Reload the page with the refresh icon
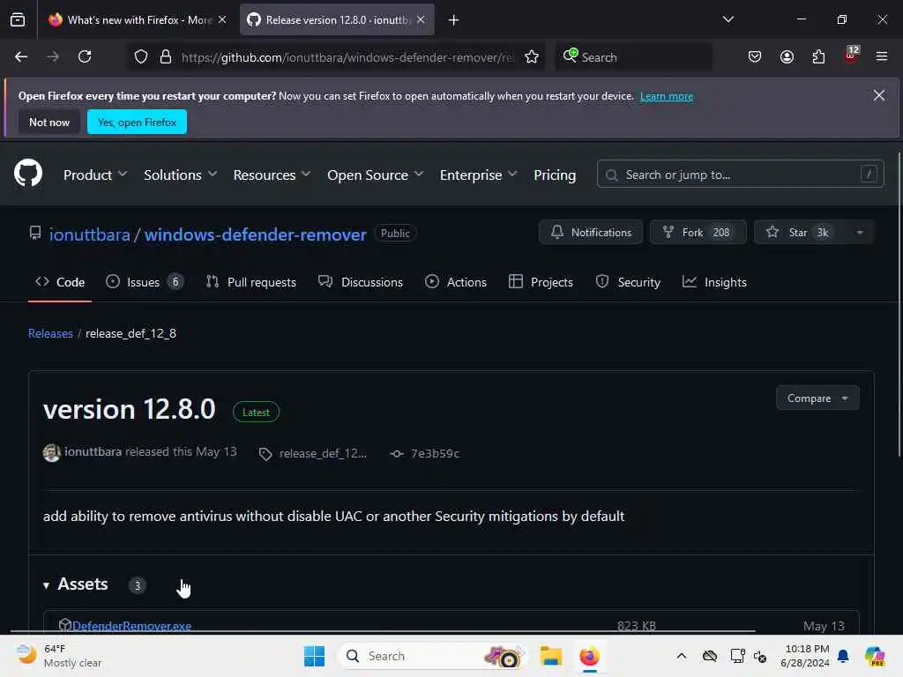Screen dimensions: 903x677 [85, 56]
